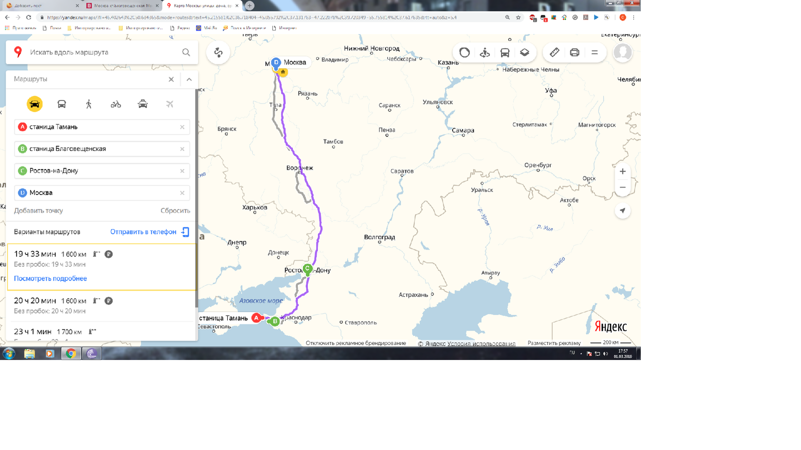Select the 23 ч 1 мин route option
Viewport: 801px width, 450px height.
102,331
